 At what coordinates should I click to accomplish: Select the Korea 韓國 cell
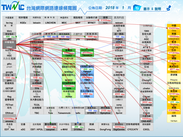coord(174,61)
